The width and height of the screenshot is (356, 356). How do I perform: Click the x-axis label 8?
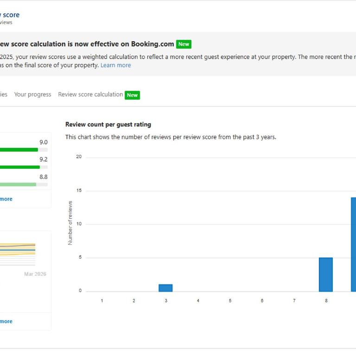[326, 300]
